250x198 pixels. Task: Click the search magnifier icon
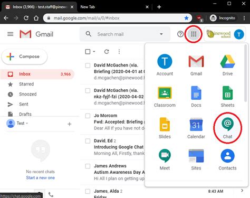pos(89,34)
